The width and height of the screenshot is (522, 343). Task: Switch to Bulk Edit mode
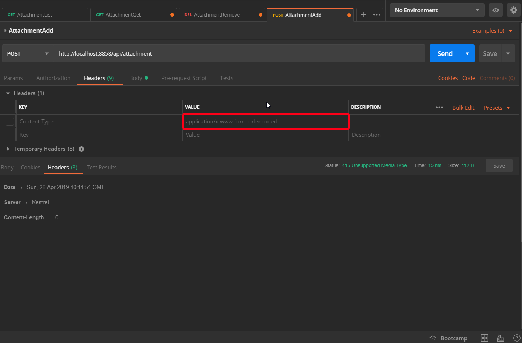tap(463, 108)
